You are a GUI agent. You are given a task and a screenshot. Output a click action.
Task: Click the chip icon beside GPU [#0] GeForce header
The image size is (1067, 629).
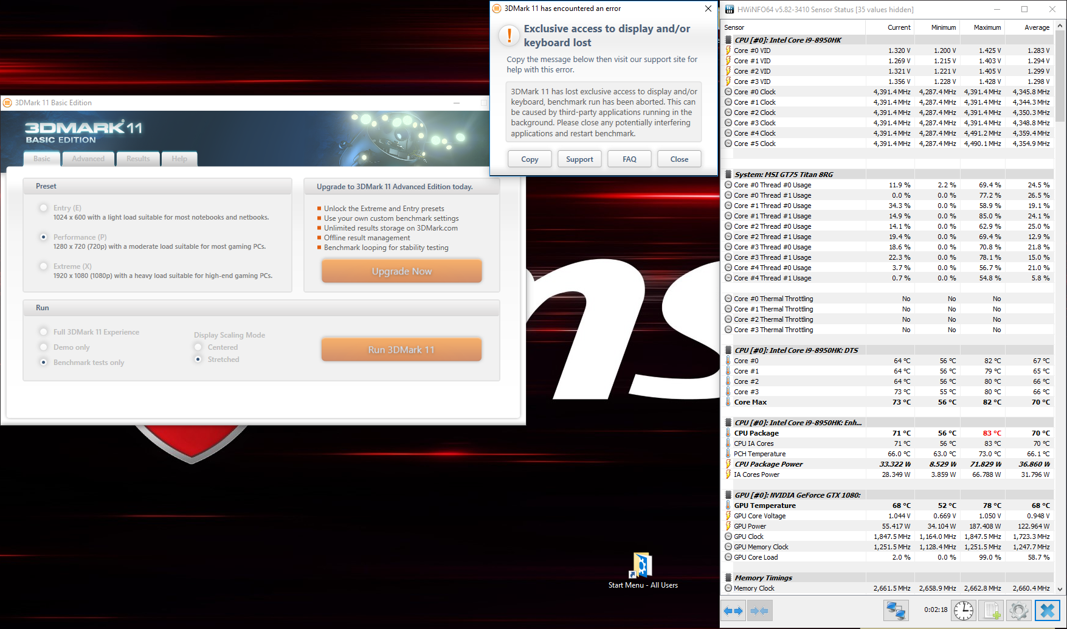tap(728, 495)
